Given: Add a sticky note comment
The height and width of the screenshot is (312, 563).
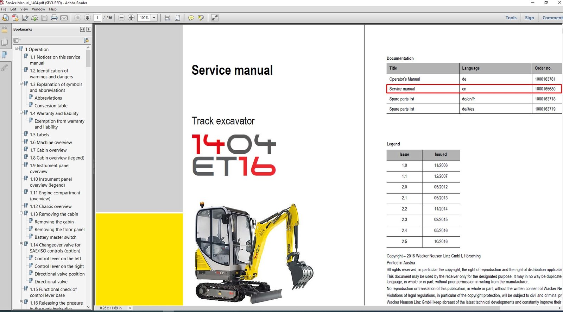Looking at the screenshot, I should (x=191, y=18).
